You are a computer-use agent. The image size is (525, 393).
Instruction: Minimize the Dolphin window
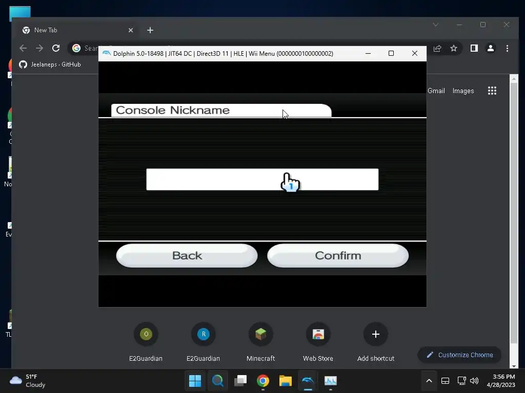368,53
